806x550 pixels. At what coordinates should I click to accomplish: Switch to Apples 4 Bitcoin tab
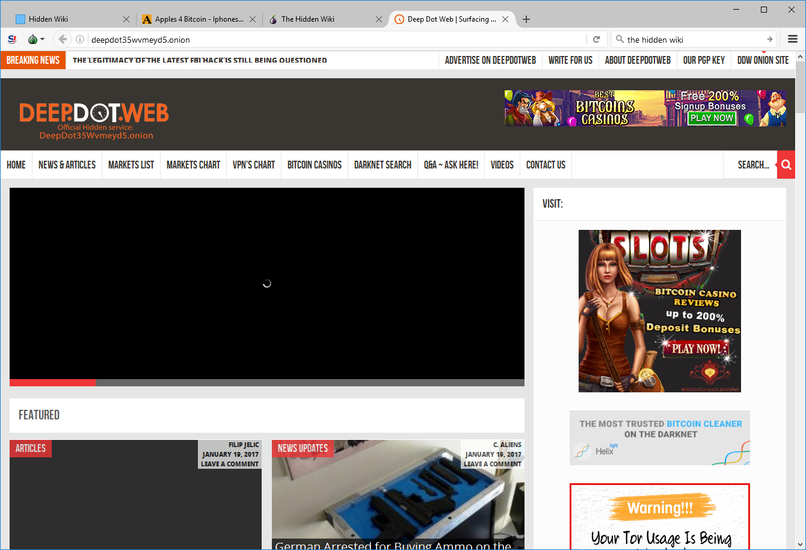[x=199, y=19]
